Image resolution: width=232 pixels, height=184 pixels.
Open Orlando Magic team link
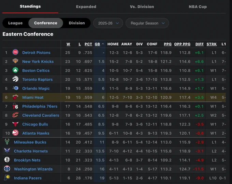pos(36,88)
